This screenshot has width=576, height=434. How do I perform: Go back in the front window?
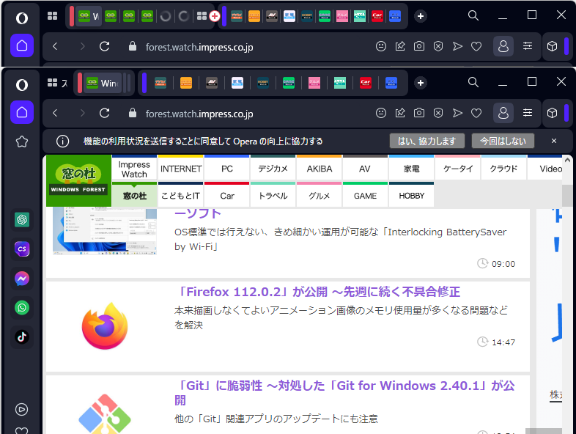pyautogui.click(x=55, y=113)
